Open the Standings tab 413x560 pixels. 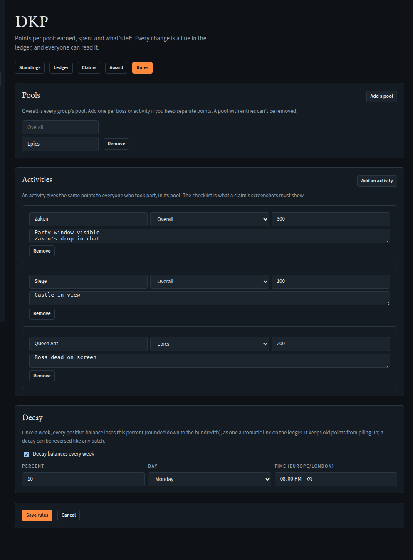(x=30, y=68)
